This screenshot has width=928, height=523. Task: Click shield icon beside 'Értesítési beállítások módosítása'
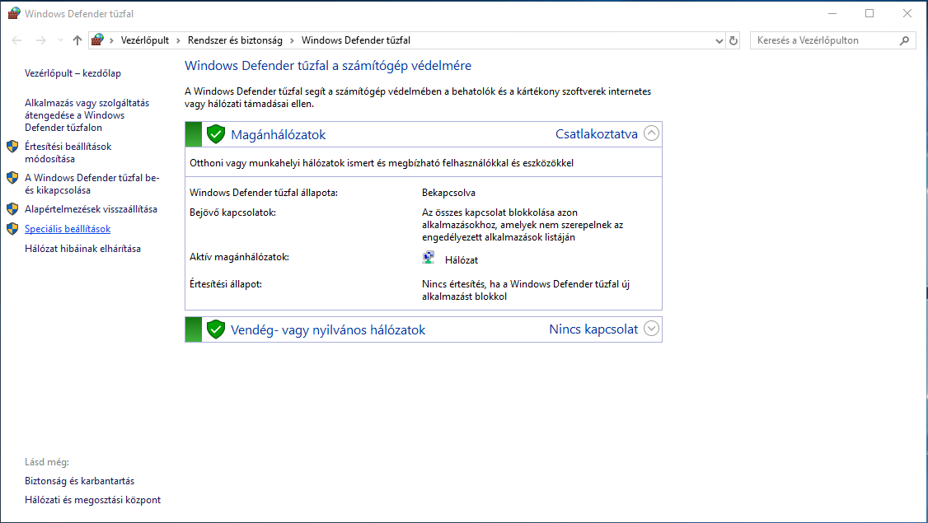point(12,147)
